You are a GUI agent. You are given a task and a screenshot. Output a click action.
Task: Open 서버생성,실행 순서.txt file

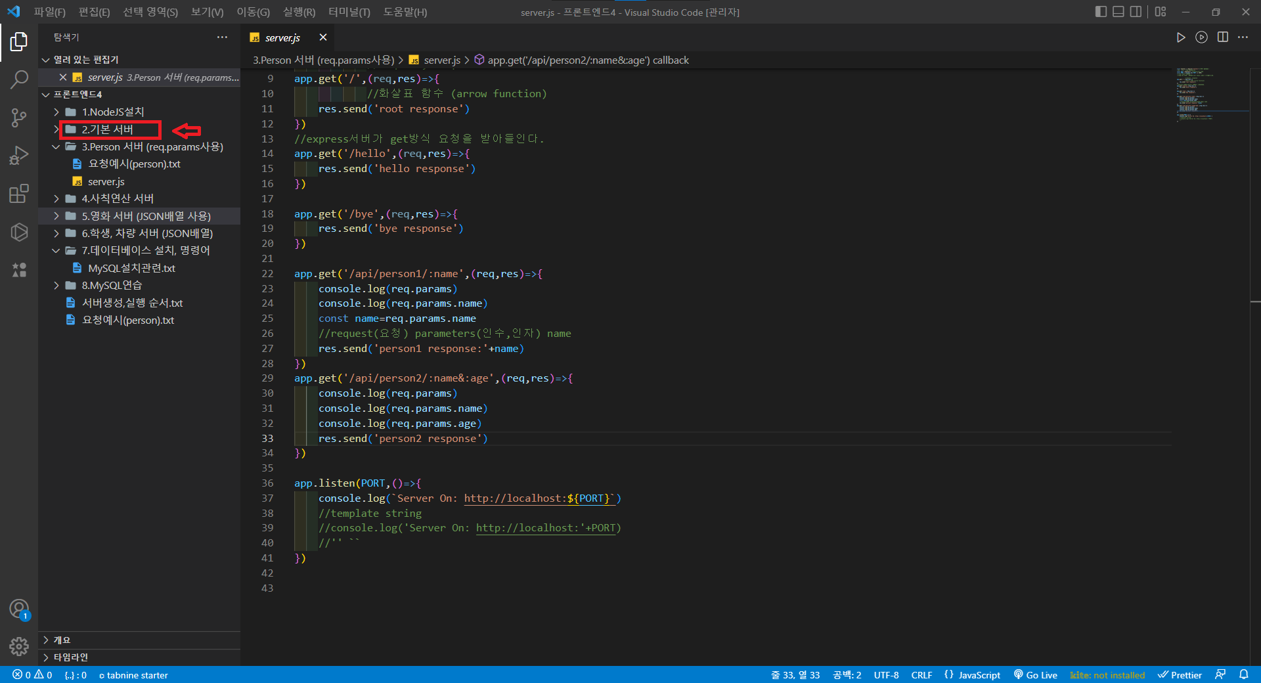(x=139, y=303)
